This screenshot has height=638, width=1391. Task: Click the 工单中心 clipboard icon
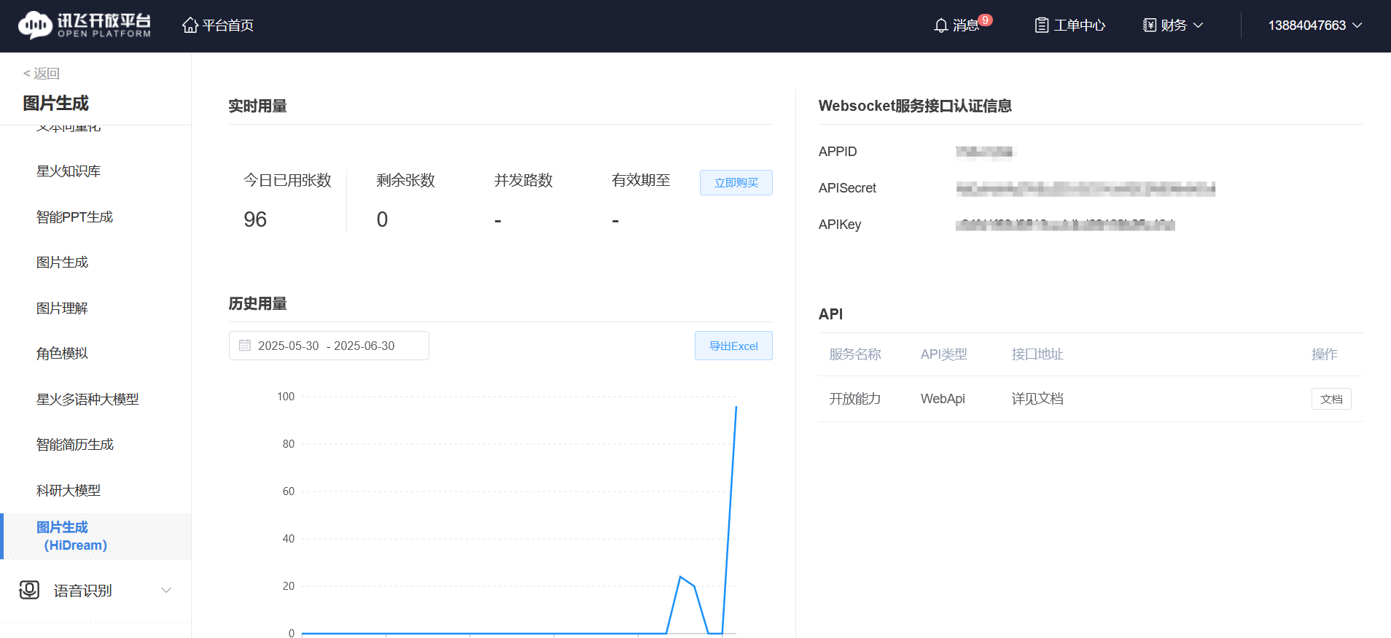click(1043, 26)
